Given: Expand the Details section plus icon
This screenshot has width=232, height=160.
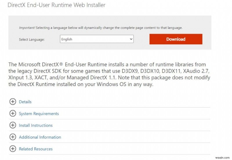Looking at the screenshot, I should coord(13,101).
